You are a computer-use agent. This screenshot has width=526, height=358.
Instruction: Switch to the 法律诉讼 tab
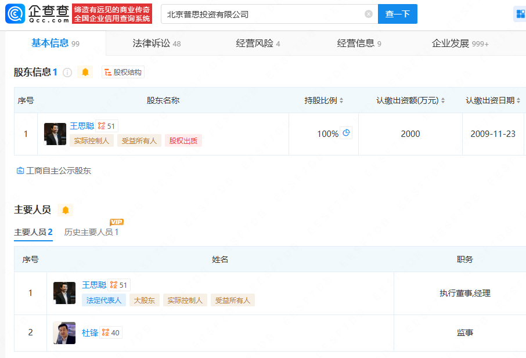pos(152,43)
